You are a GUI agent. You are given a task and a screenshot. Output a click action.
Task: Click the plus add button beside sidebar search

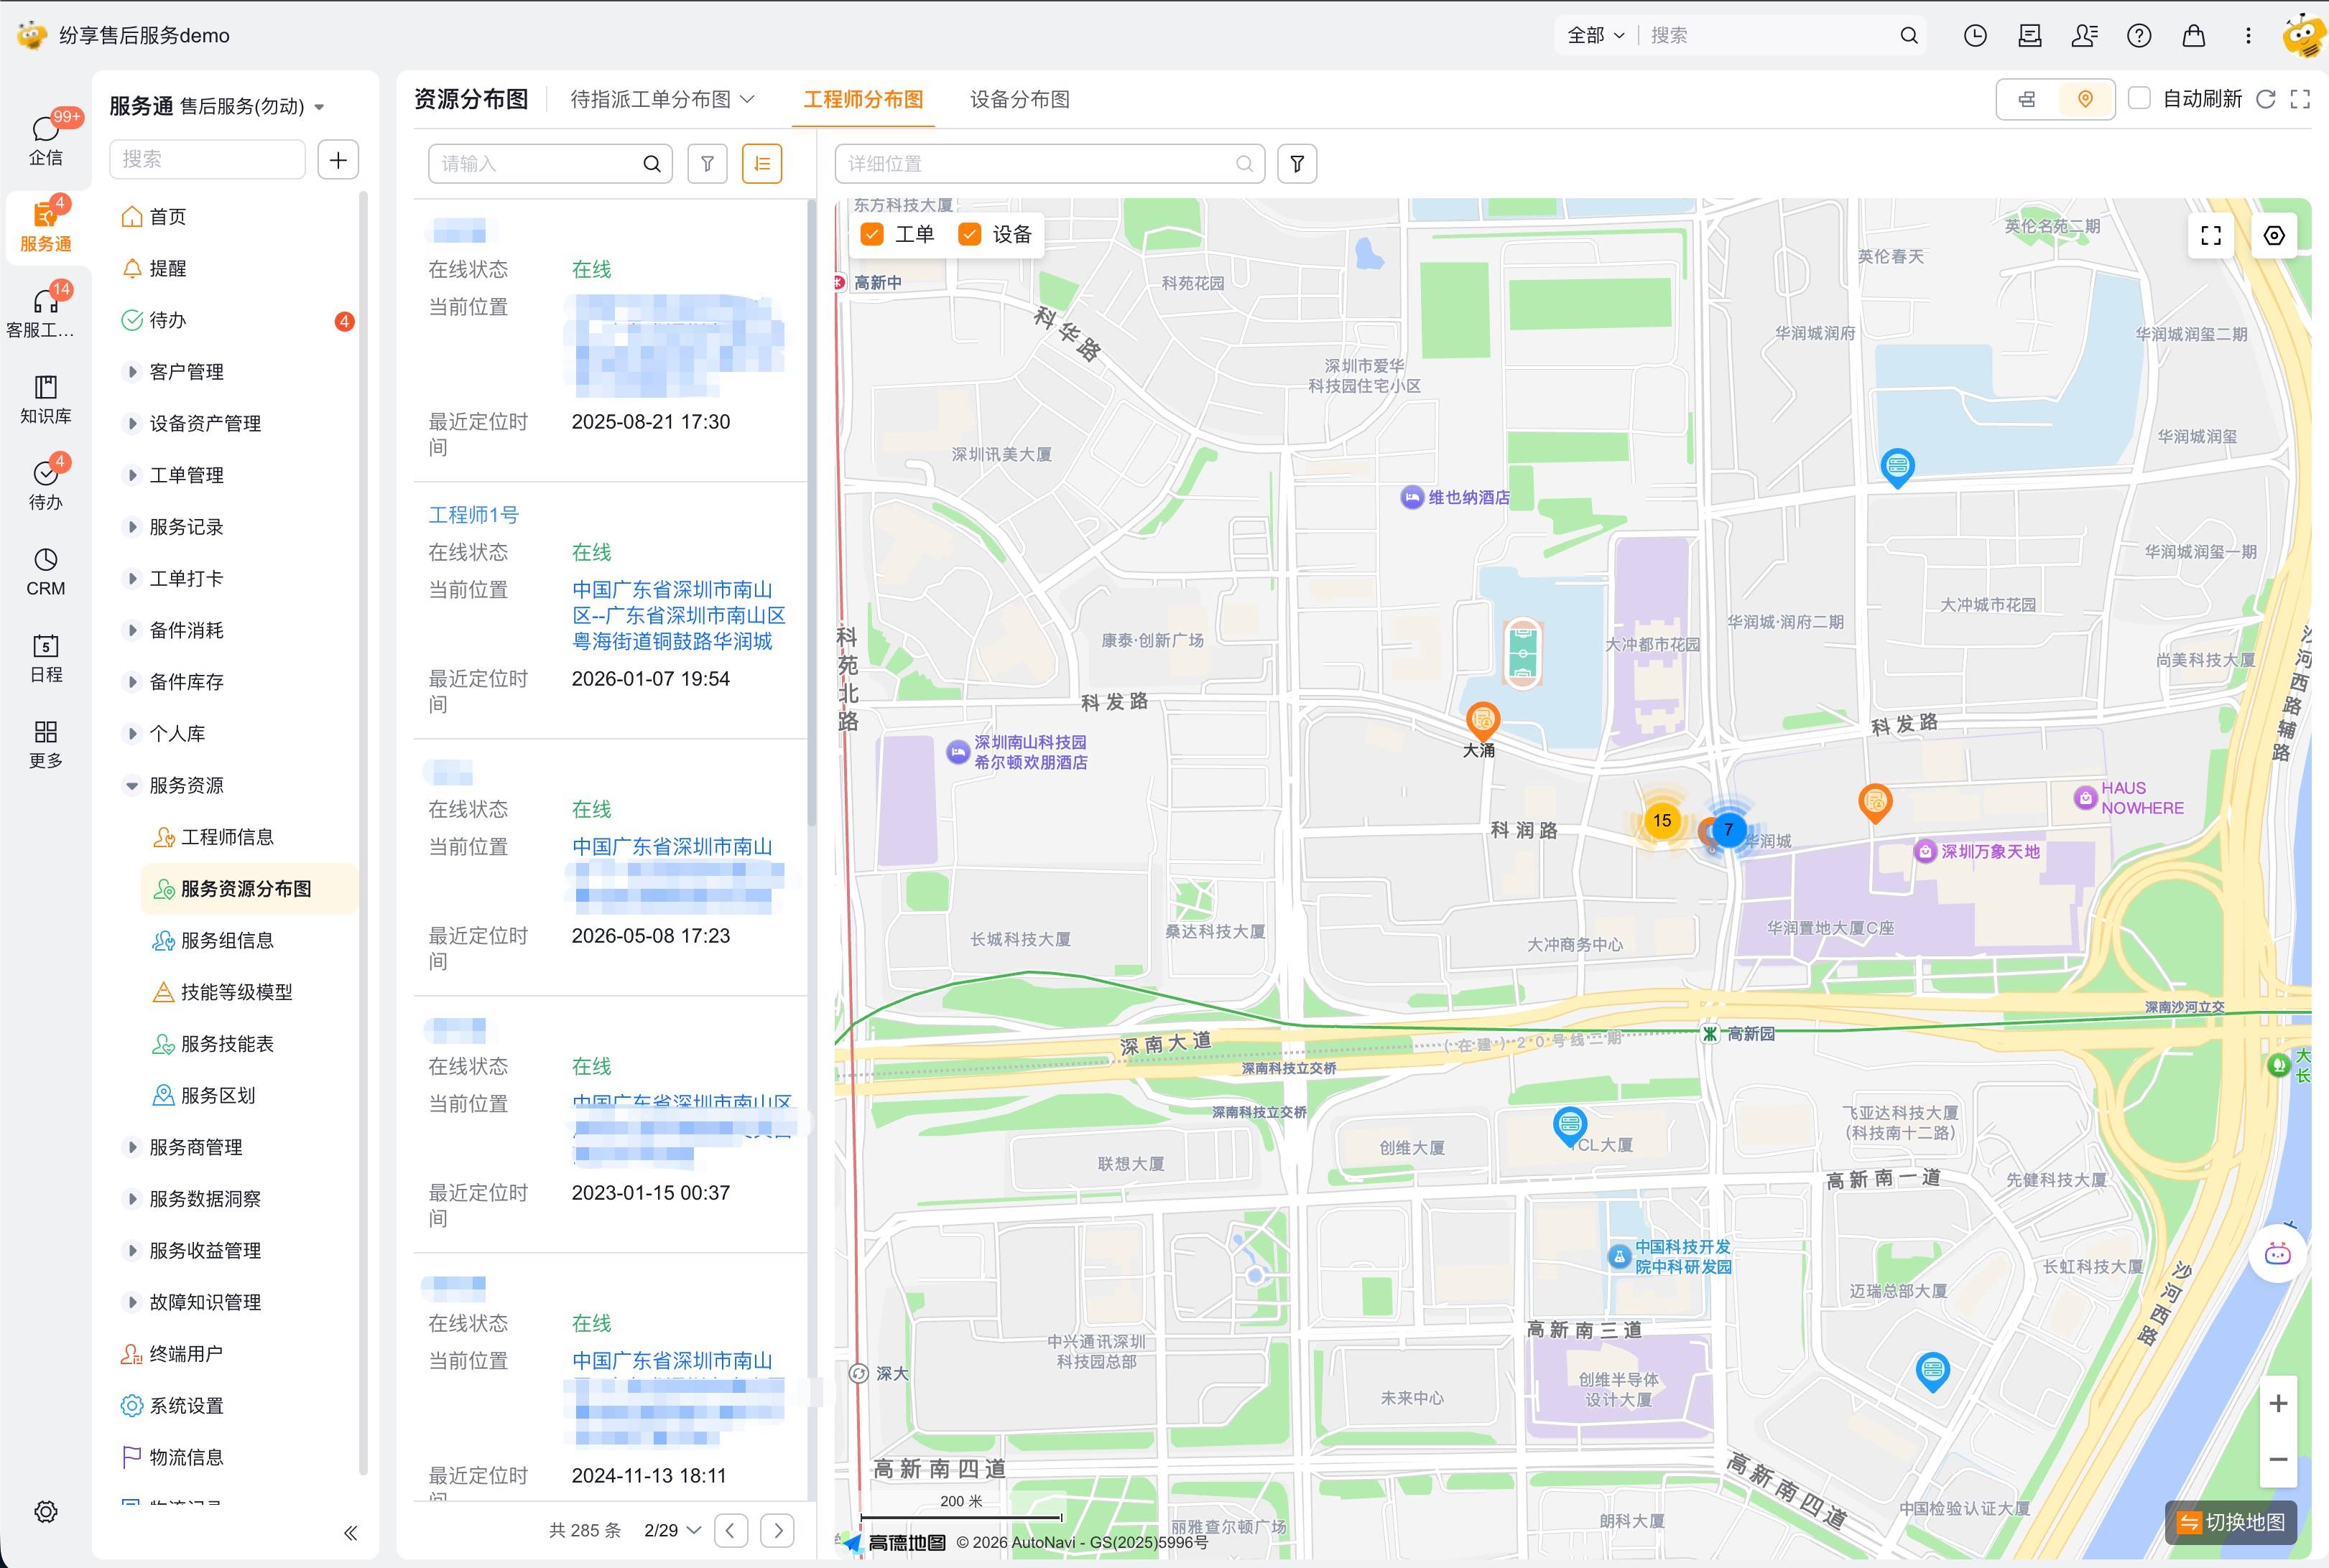pyautogui.click(x=338, y=160)
